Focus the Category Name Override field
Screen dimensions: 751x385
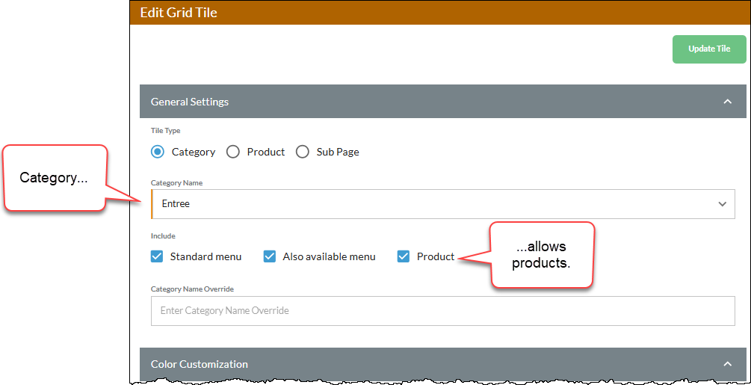(443, 311)
